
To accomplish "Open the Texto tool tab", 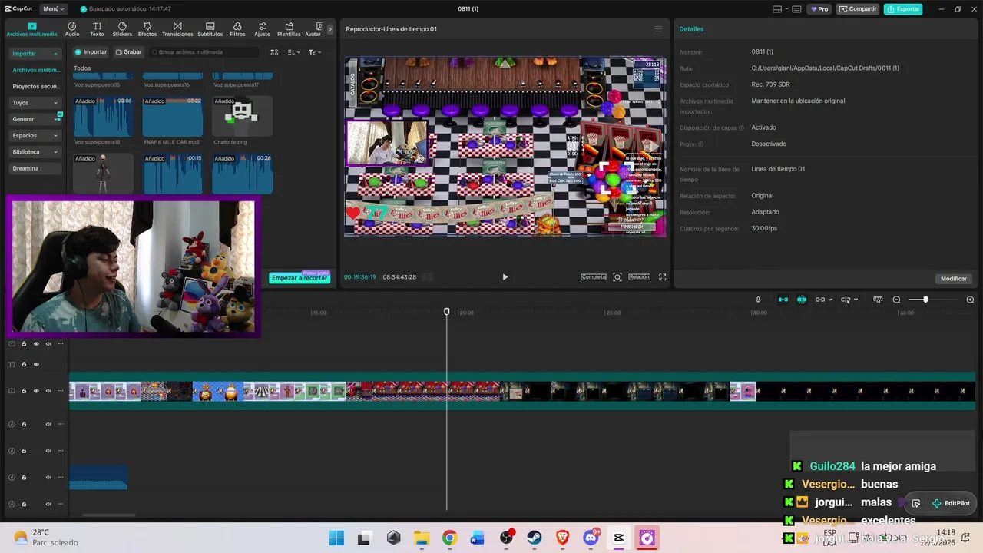I will click(97, 29).
